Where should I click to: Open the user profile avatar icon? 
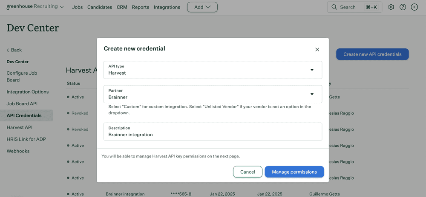click(x=414, y=7)
